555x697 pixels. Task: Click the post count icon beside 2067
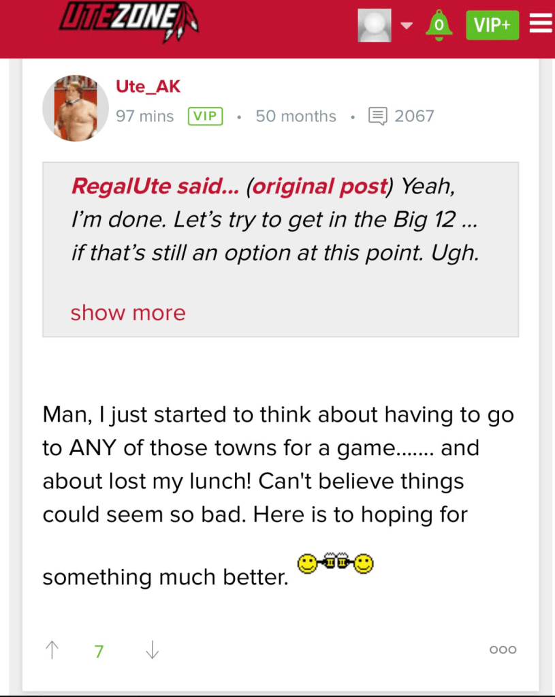tap(377, 116)
